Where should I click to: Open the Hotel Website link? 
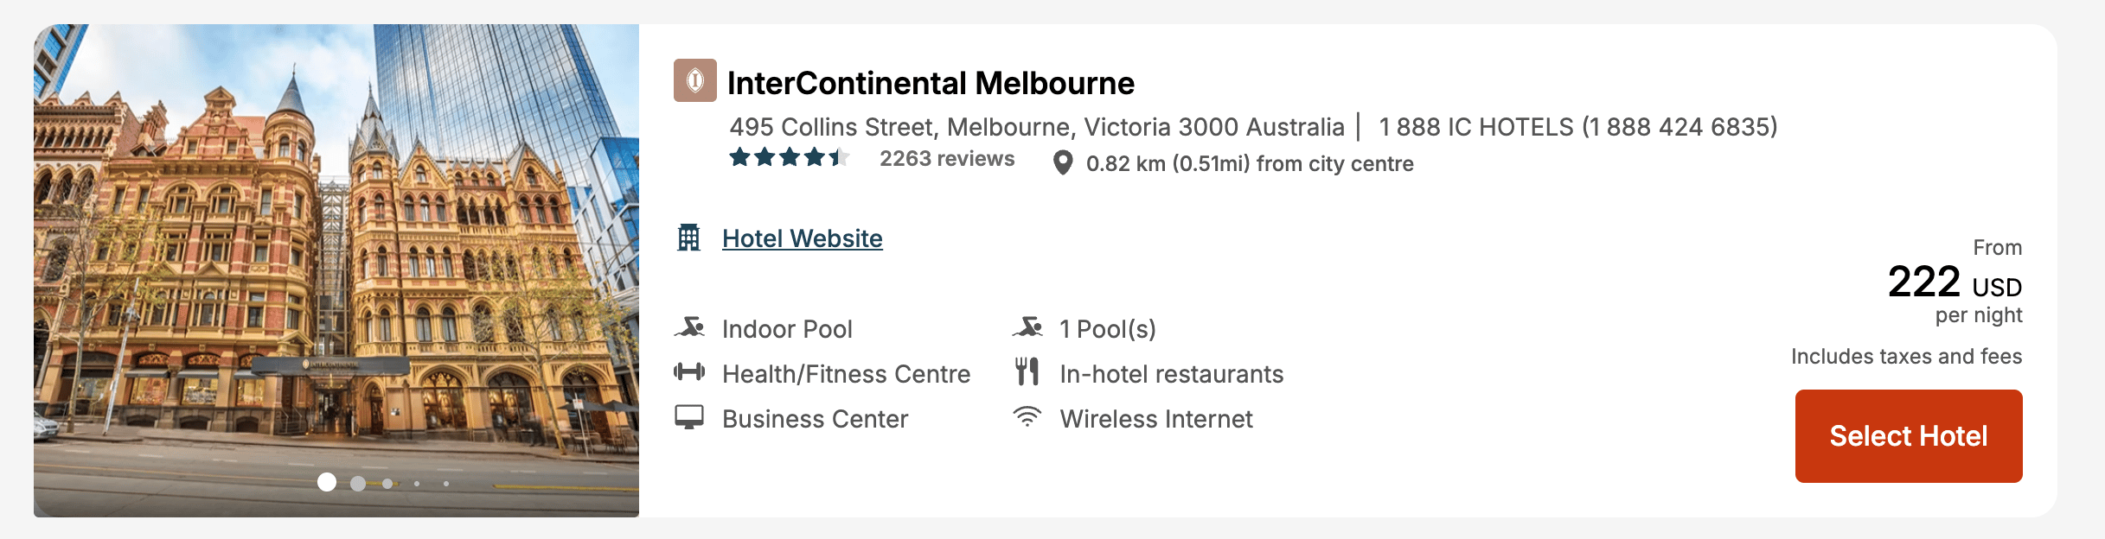coord(802,238)
